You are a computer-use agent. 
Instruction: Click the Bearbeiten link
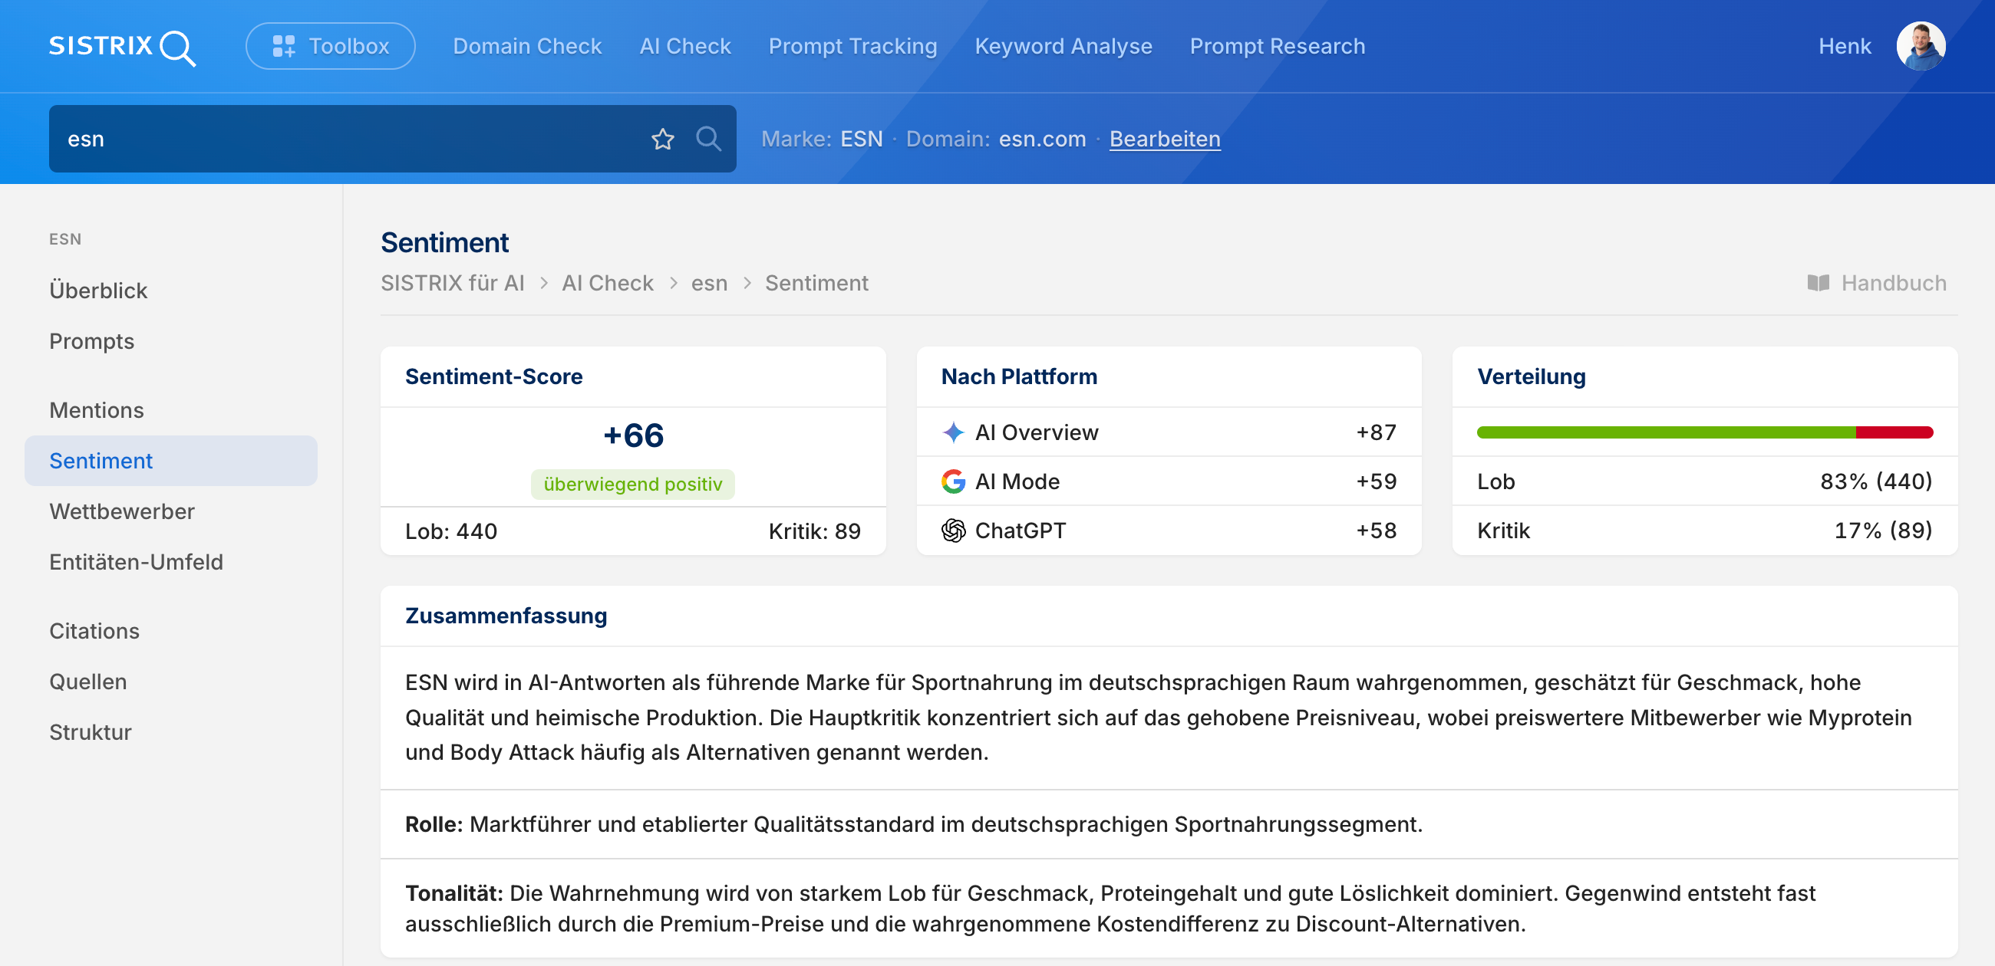(1165, 140)
